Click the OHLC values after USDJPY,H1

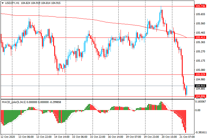tap(41, 3)
